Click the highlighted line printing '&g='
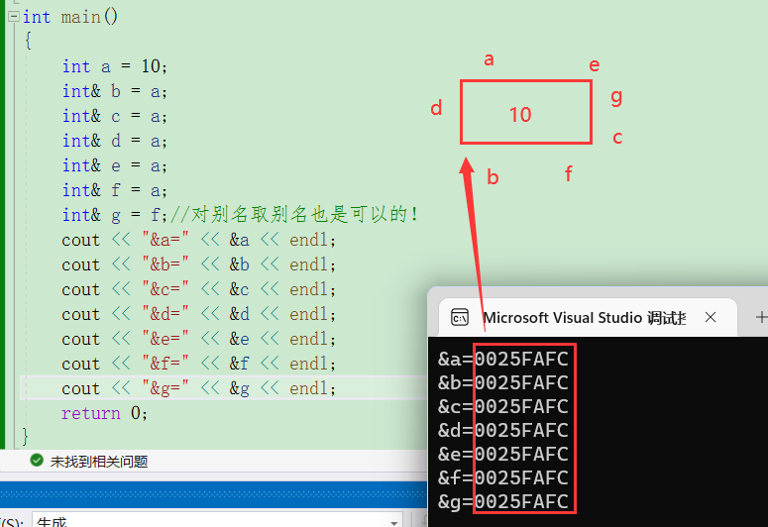 click(x=199, y=388)
